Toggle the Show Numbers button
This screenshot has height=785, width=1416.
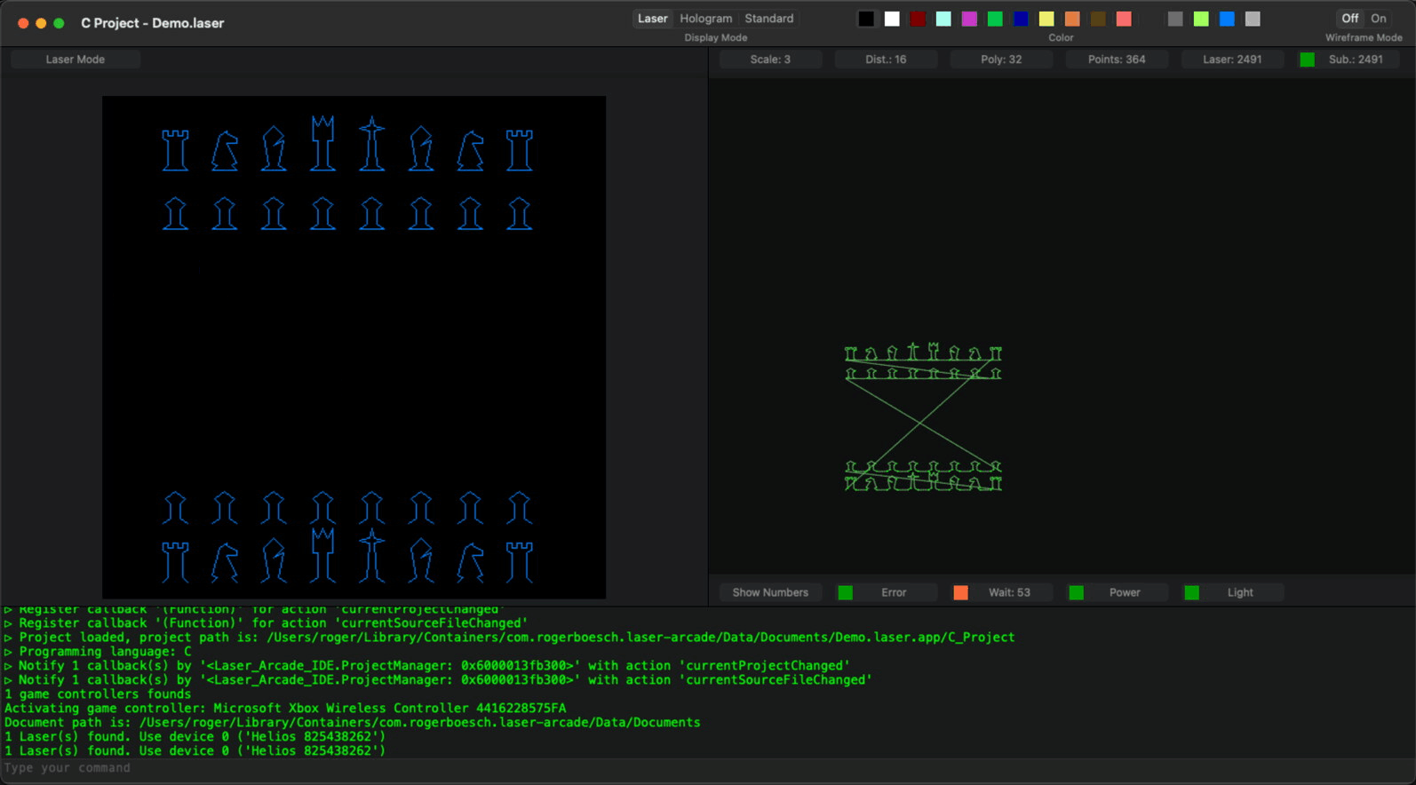(770, 592)
